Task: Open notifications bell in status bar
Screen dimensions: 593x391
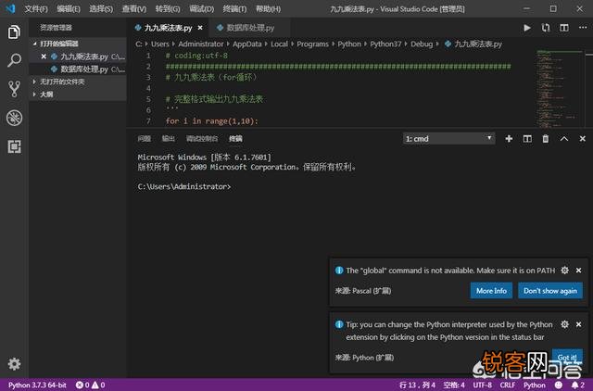Action: point(577,385)
